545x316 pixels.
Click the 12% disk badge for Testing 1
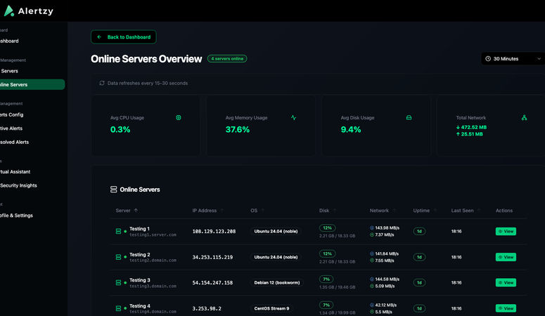click(x=328, y=228)
